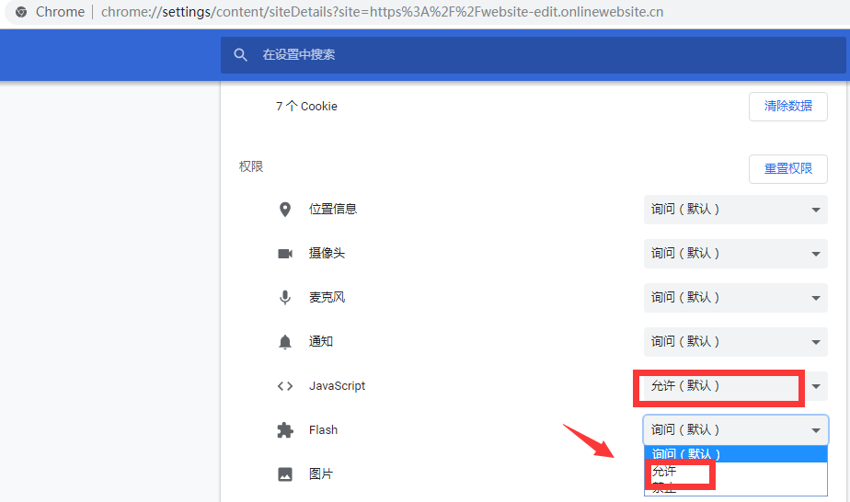
Task: Click the 重置权限 button
Action: (787, 169)
